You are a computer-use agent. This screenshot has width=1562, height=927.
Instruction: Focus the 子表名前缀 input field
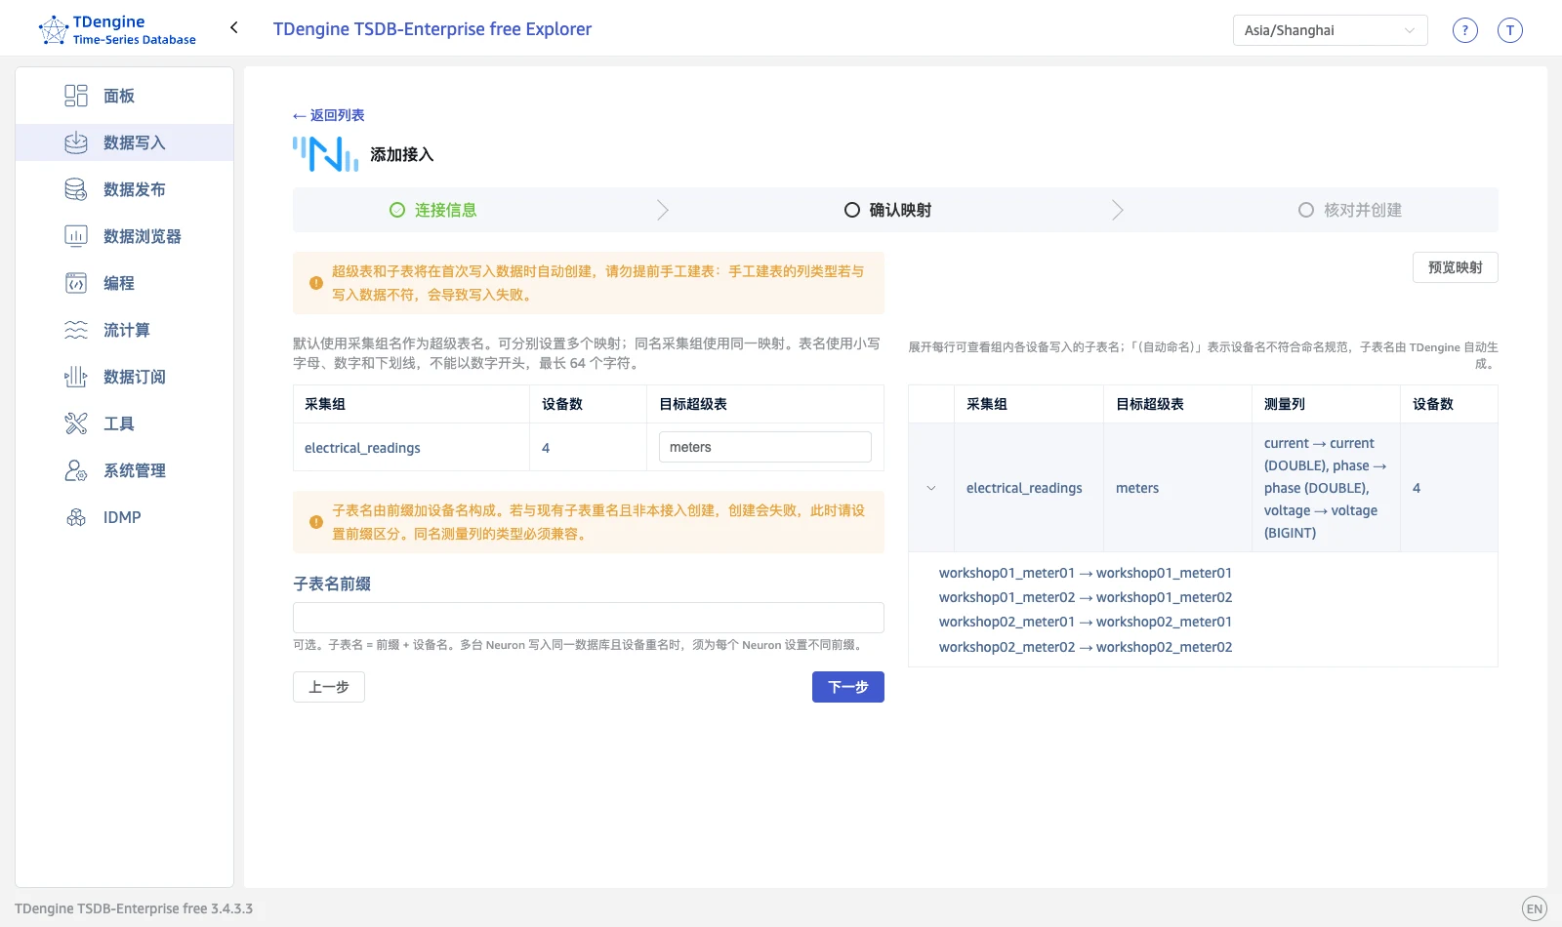[589, 618]
